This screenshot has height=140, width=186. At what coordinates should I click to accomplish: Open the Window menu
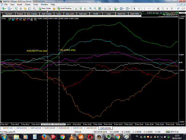[44, 4]
